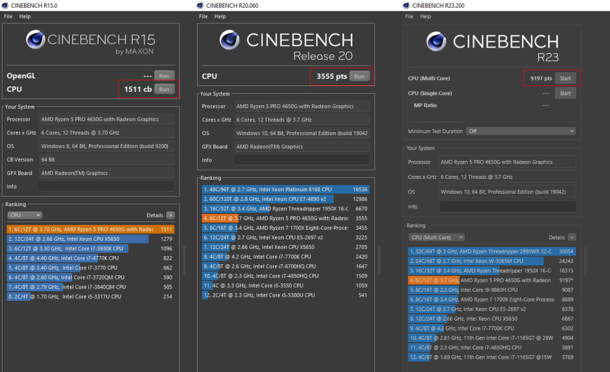The width and height of the screenshot is (610, 372).
Task: Open the Minimum Test Duration dropdown
Action: coord(521,131)
